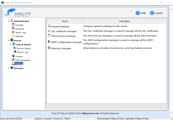Click the Logs & Status icon
Image resolution: width=173 pixels, height=120 pixels.
click(14, 44)
